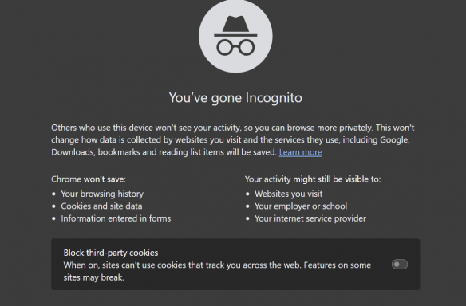Click the "Chrome won't save:" heading

point(89,179)
